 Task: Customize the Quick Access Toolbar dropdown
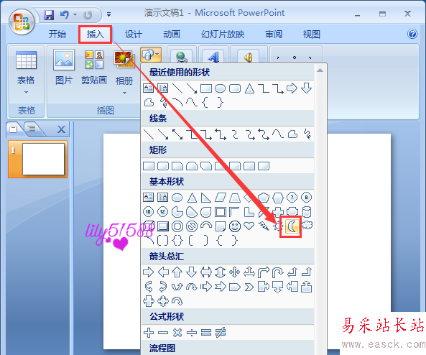tap(108, 14)
